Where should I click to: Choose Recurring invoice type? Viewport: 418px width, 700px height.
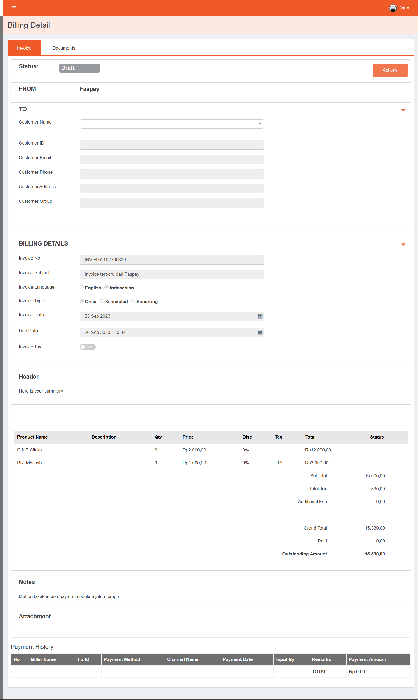pos(133,301)
